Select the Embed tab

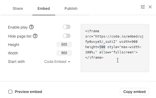(x=44, y=8)
